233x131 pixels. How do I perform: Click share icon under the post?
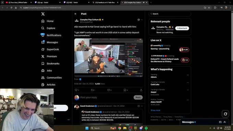point(141,90)
